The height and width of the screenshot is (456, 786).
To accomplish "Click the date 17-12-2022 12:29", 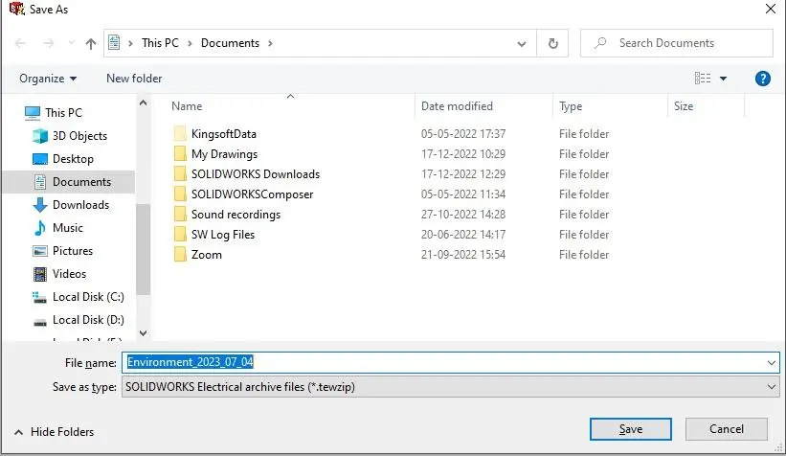I will 462,174.
